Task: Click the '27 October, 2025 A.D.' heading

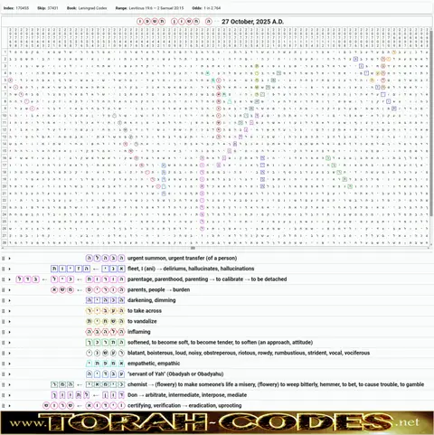Action: tap(252, 22)
